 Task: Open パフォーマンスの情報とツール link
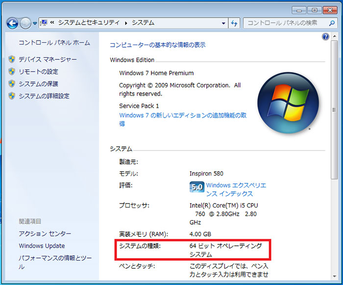55,262
